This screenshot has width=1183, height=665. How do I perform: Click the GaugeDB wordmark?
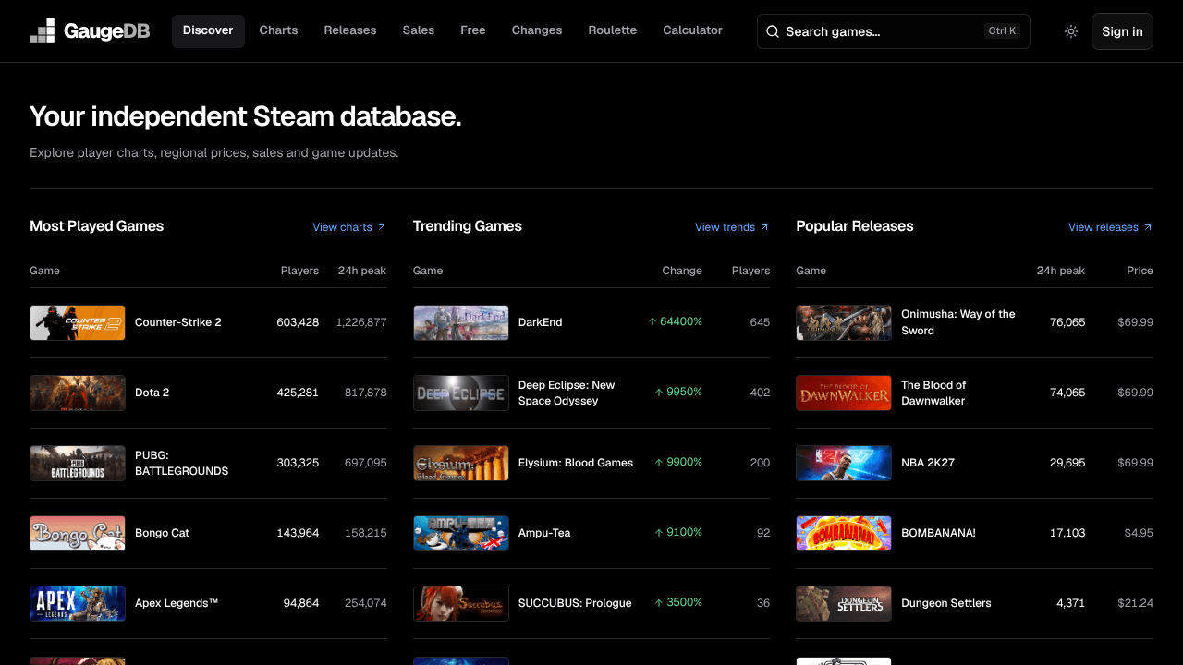[x=106, y=31]
